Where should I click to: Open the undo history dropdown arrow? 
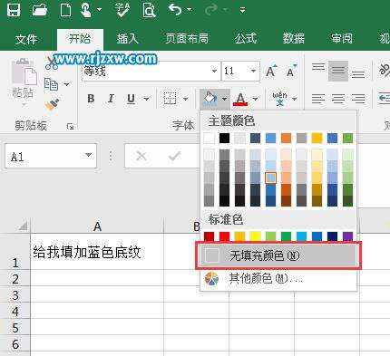click(x=190, y=10)
